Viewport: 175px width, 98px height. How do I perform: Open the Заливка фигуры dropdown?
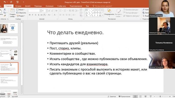click(x=131, y=10)
